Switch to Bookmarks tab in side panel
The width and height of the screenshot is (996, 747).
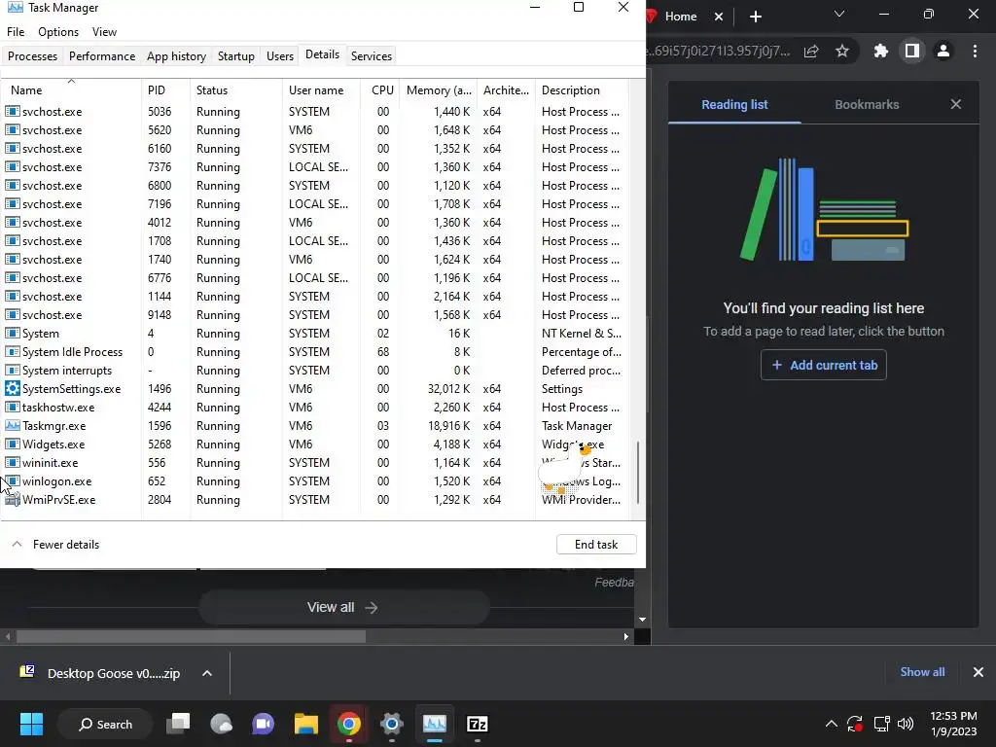pos(867,104)
